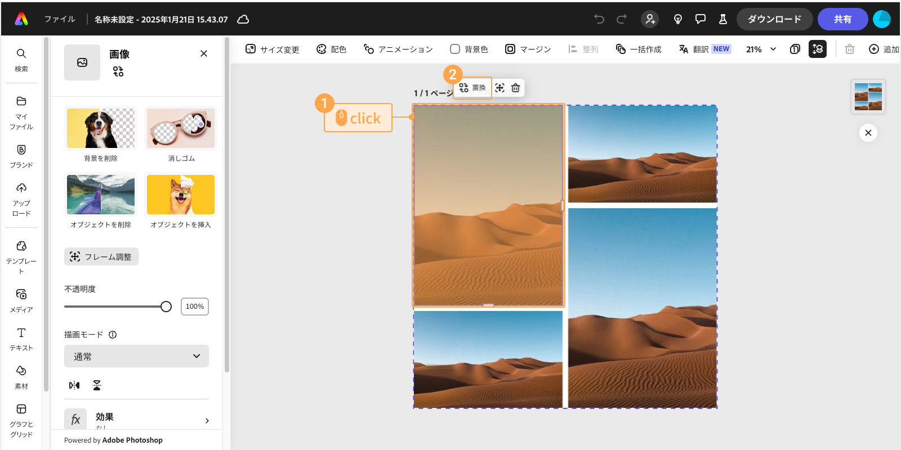Open the 検索 search sidebar
This screenshot has width=901, height=450.
(21, 60)
